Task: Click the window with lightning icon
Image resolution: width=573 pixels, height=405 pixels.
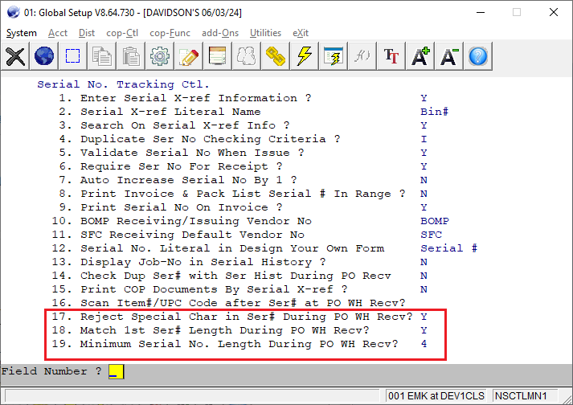Action: pos(334,56)
